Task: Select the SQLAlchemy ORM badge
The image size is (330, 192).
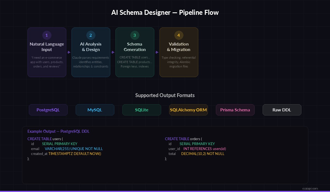Action: tap(188, 110)
